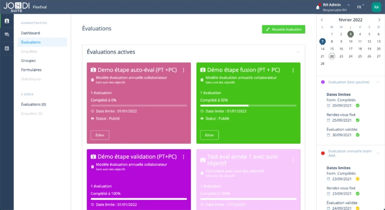Collapse the Évaluations actives section
This screenshot has height=210, width=385.
[x=297, y=52]
